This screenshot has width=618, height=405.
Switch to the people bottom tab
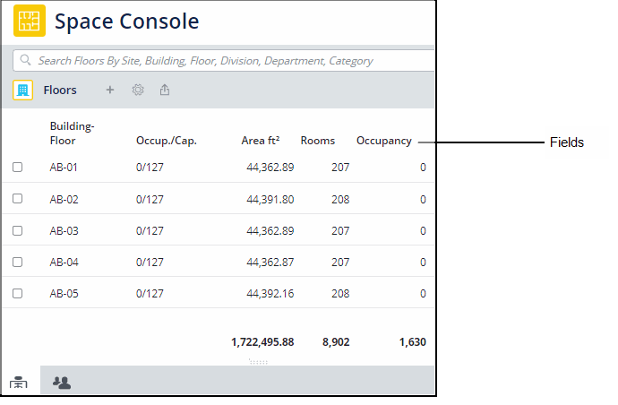pyautogui.click(x=62, y=383)
